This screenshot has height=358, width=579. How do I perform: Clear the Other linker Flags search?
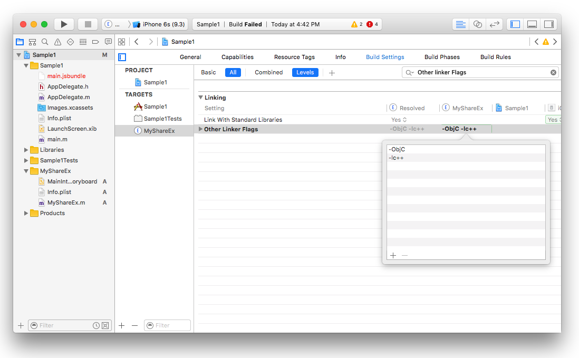(553, 72)
